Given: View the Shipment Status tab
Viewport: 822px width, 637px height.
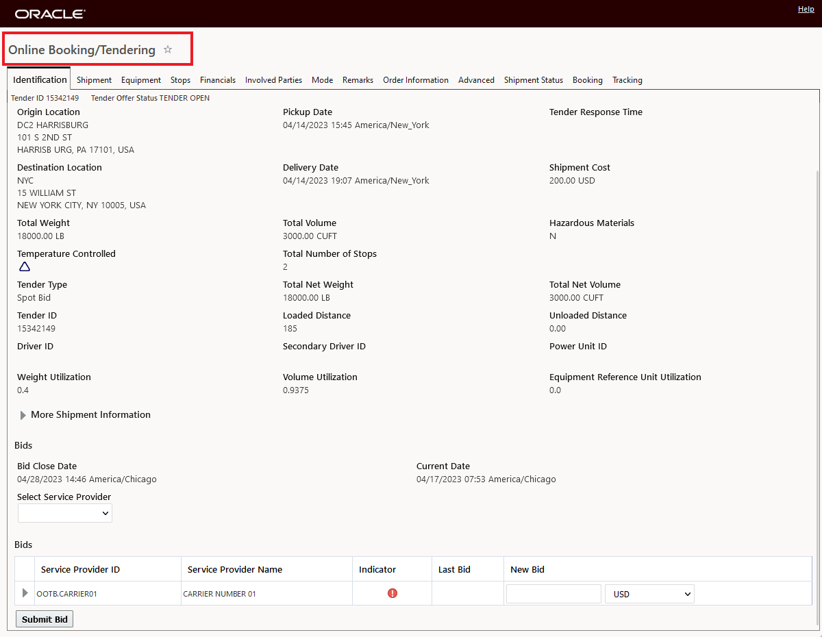Looking at the screenshot, I should 534,80.
